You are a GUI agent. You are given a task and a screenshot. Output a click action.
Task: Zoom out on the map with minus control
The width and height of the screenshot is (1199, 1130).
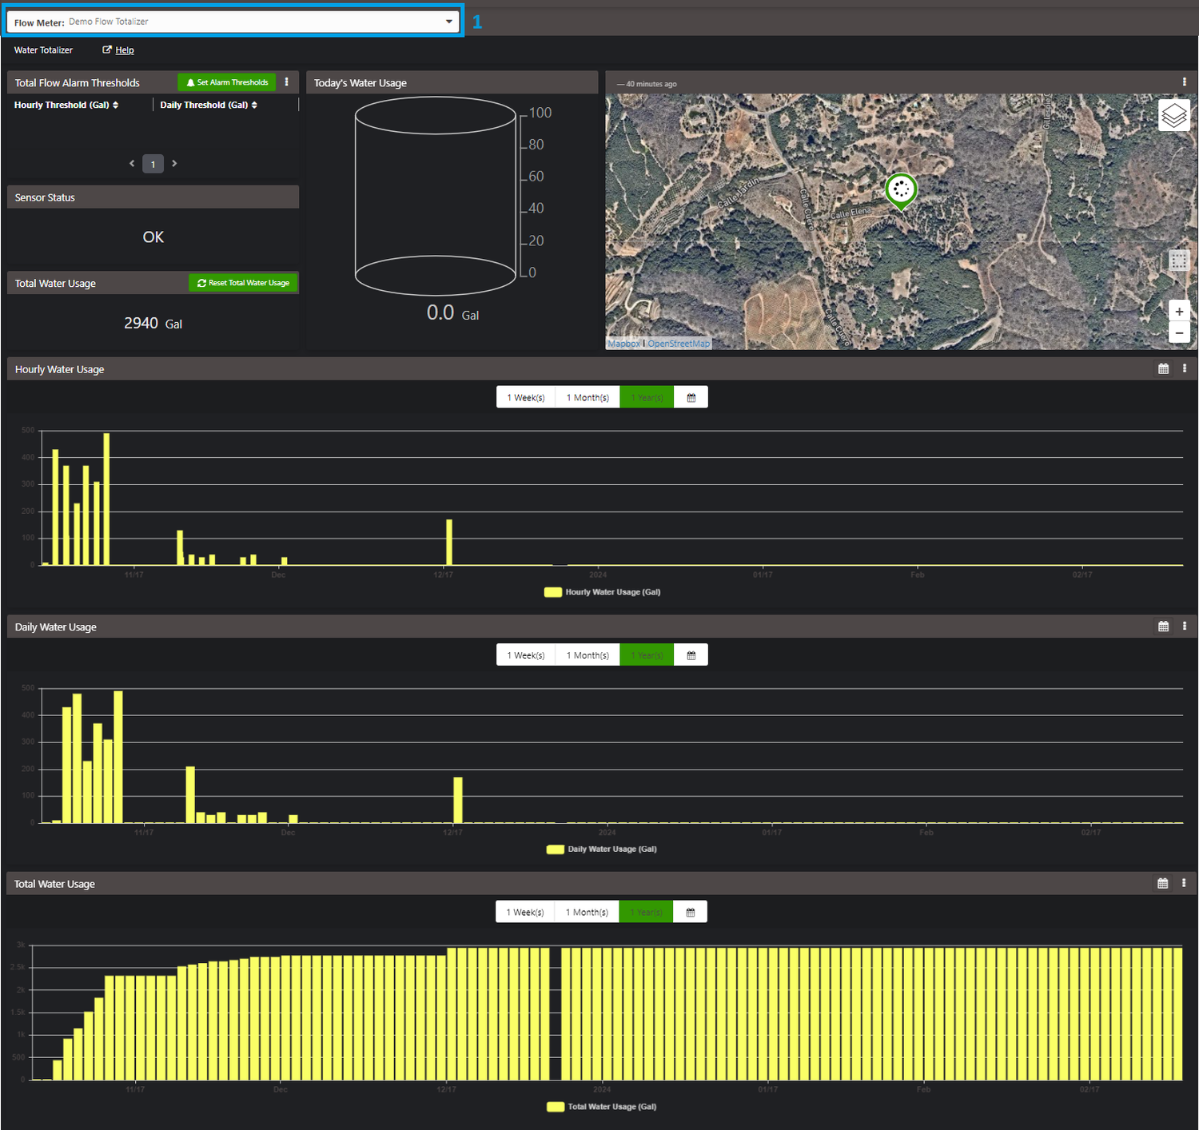click(x=1179, y=332)
